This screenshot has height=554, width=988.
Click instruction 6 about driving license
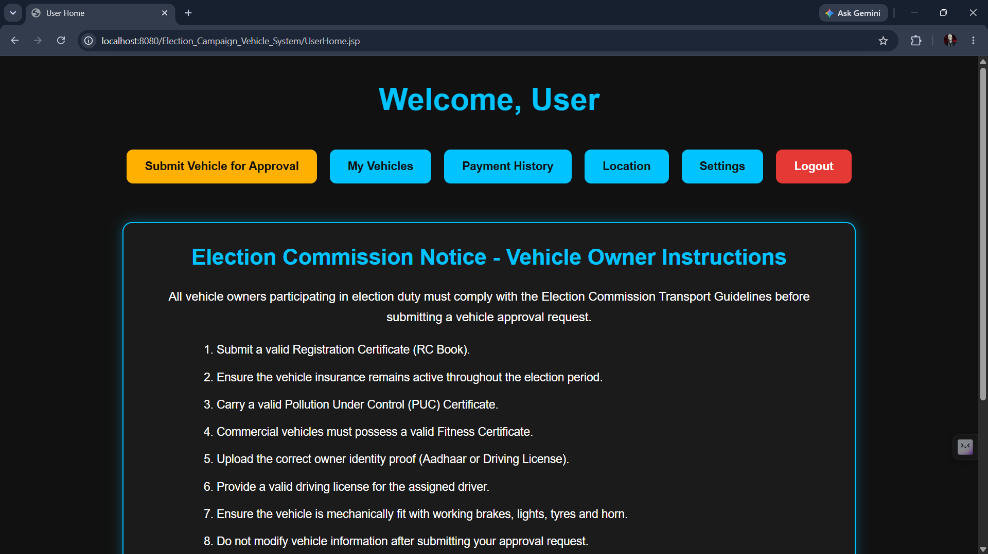346,487
